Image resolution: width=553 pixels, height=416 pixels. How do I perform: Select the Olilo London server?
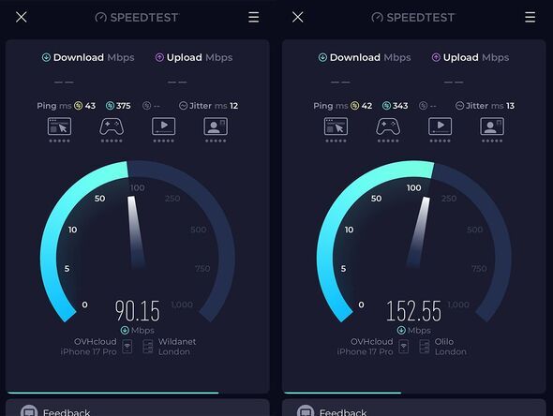443,347
